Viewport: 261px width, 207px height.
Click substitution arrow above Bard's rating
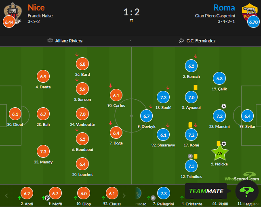tap(77, 55)
